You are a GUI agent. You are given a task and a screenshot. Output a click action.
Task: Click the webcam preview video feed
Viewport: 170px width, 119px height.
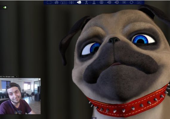20,96
